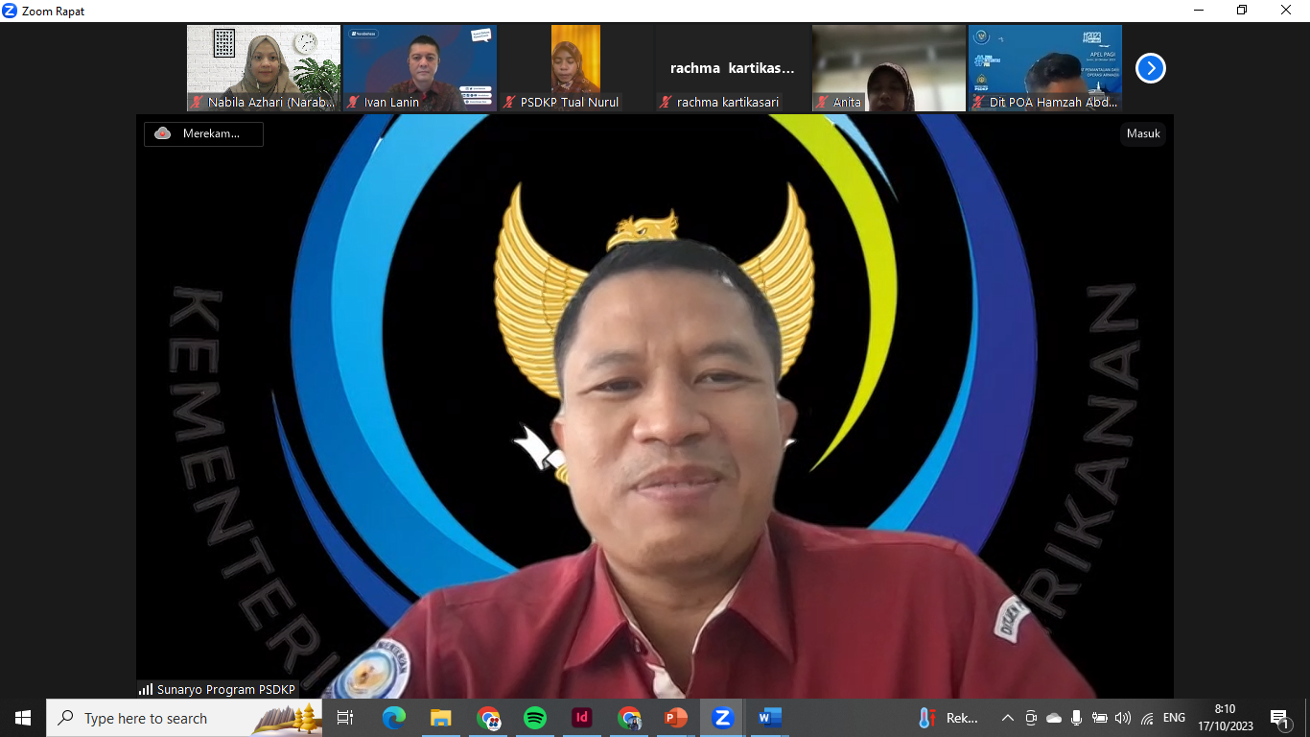Open the notification center with one alert
The image size is (1310, 737).
(1280, 718)
